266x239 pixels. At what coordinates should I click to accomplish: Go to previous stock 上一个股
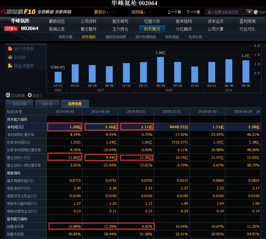(x=174, y=12)
